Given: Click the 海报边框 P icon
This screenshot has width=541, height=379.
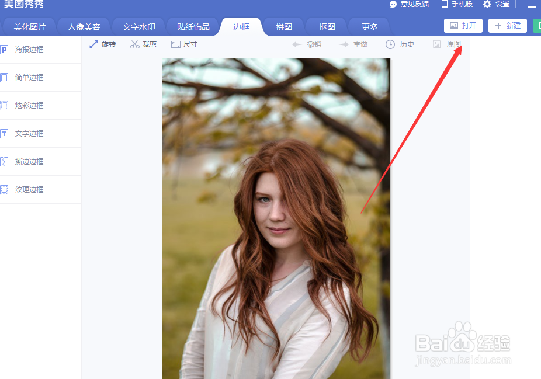Looking at the screenshot, I should pyautogui.click(x=4, y=50).
